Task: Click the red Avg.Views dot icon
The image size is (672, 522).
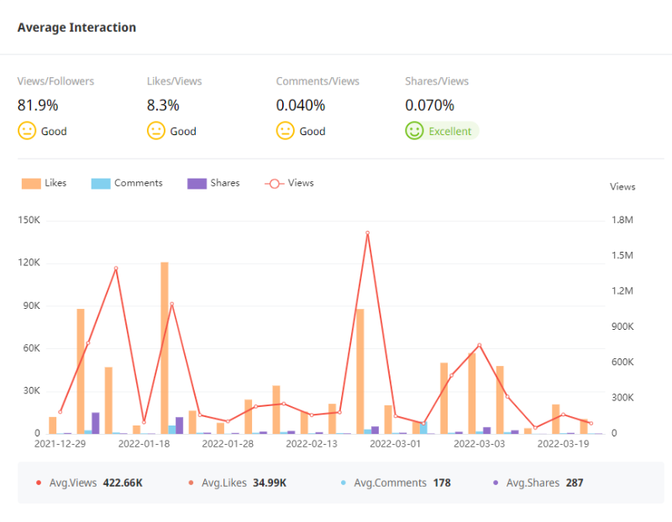Action: [x=39, y=483]
